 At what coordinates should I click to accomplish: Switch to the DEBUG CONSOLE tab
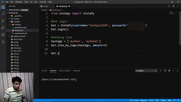point(65,71)
